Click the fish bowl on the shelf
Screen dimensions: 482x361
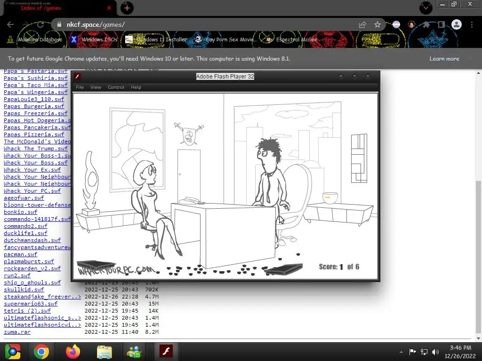[x=330, y=198]
